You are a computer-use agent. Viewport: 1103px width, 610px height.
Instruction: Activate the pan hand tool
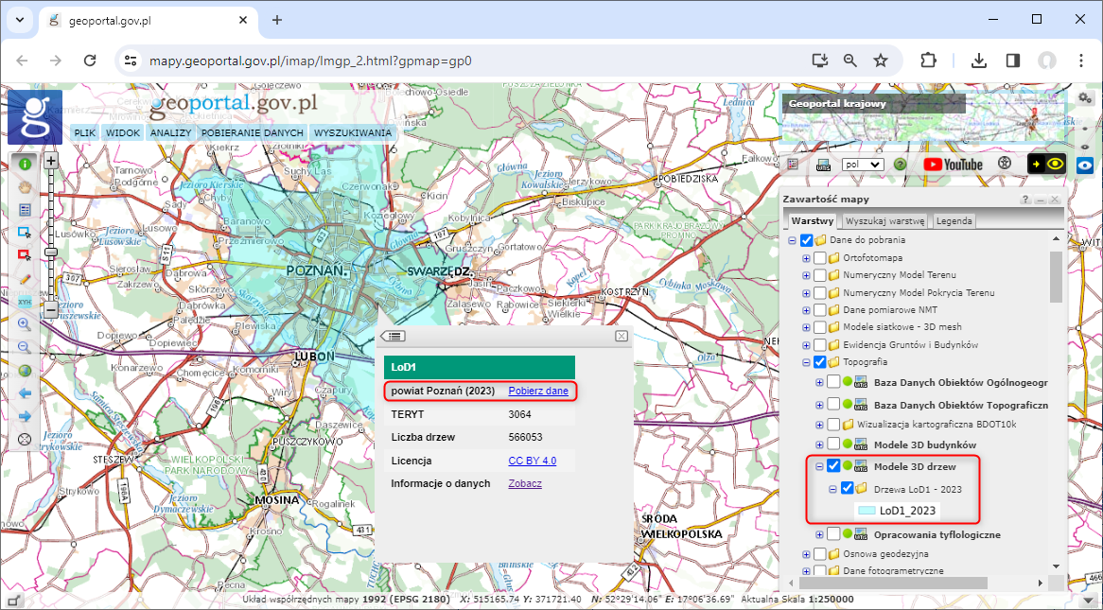point(25,186)
